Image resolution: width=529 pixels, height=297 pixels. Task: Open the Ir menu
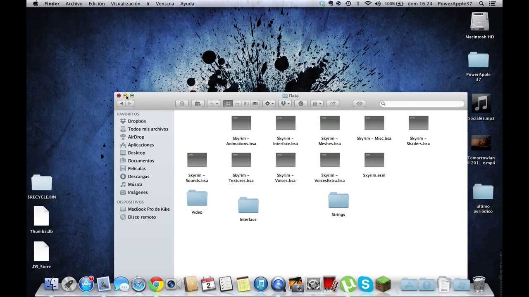click(x=148, y=4)
